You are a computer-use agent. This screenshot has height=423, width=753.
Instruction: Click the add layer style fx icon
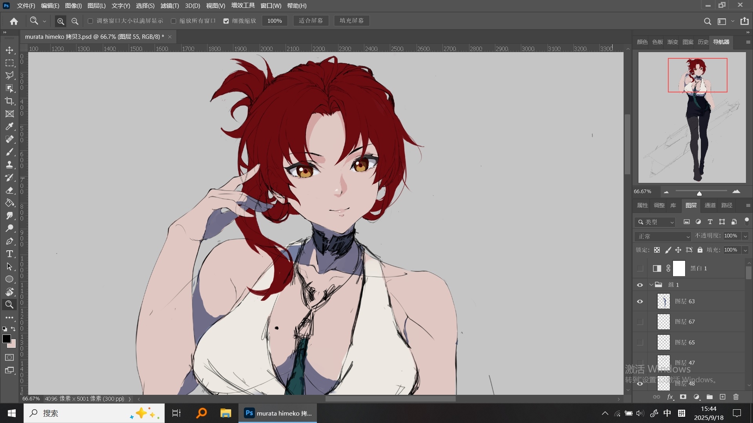[x=670, y=397]
